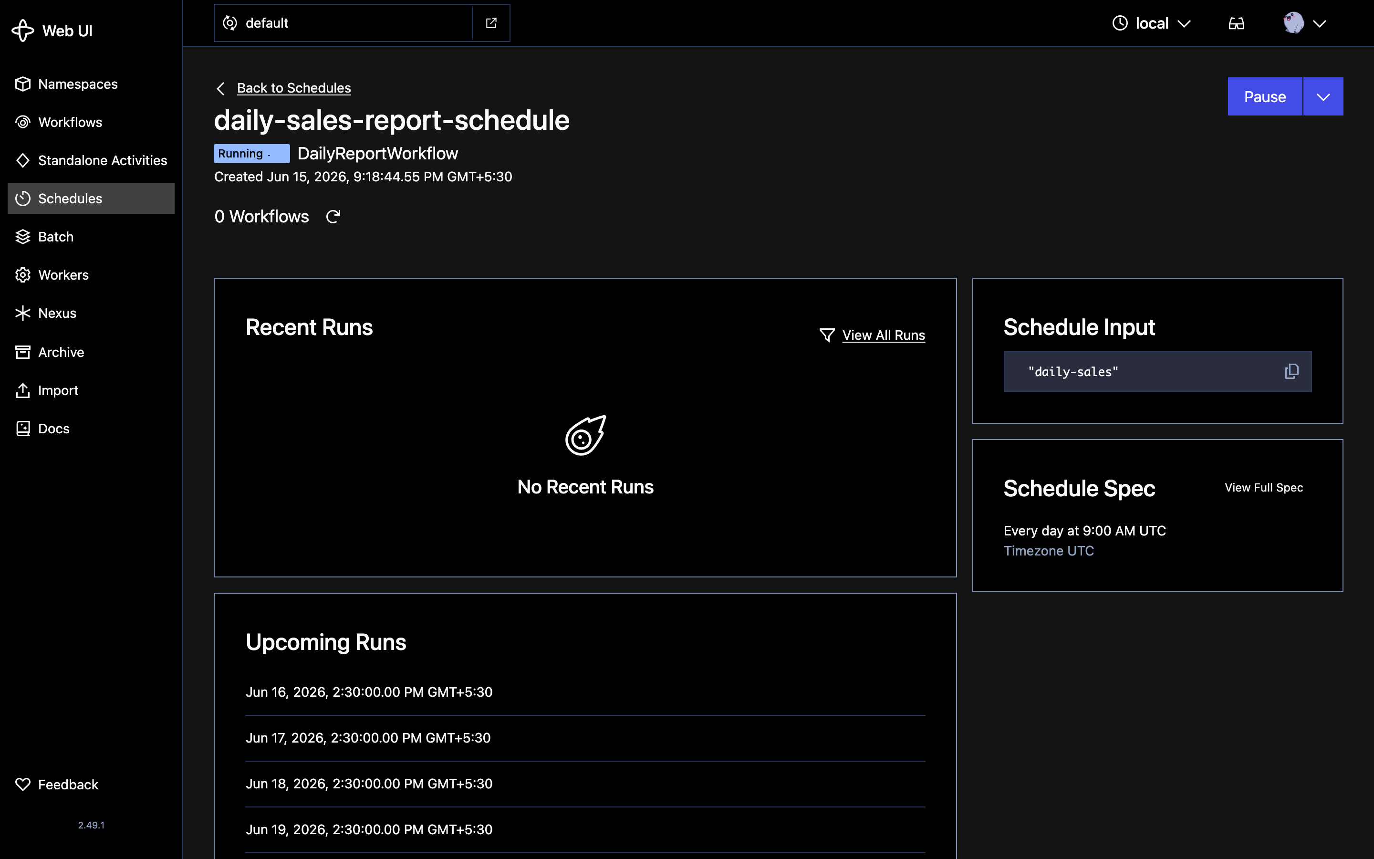Open namespace in new tab icon

[491, 23]
